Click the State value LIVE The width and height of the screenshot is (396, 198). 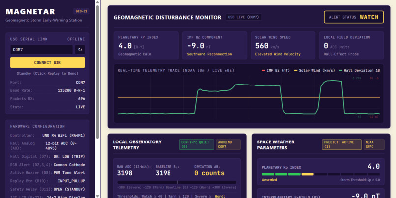(80, 107)
